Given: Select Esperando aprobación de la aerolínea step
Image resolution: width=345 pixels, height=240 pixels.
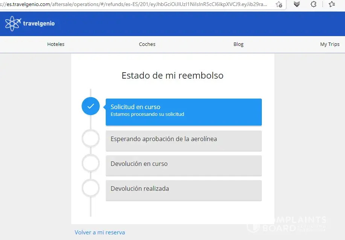Looking at the screenshot, I should [x=184, y=141].
